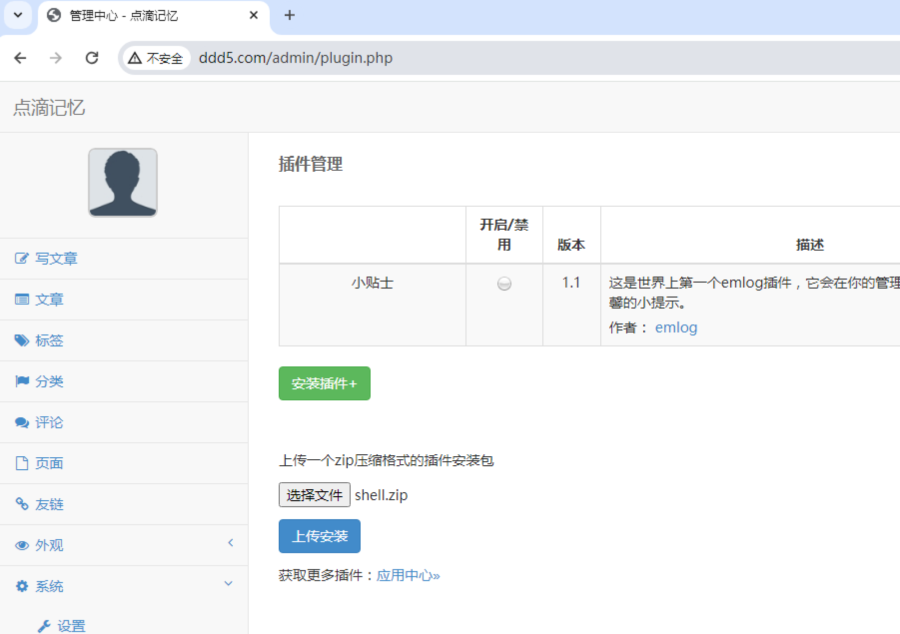Click the list icon beside 文章
Viewport: 900px width, 634px height.
coord(21,300)
